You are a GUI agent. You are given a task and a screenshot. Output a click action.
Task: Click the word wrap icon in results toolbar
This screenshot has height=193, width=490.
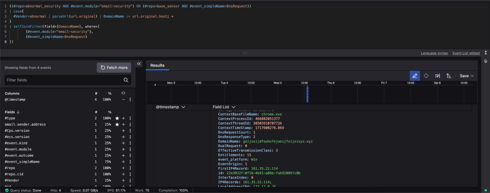[437, 76]
